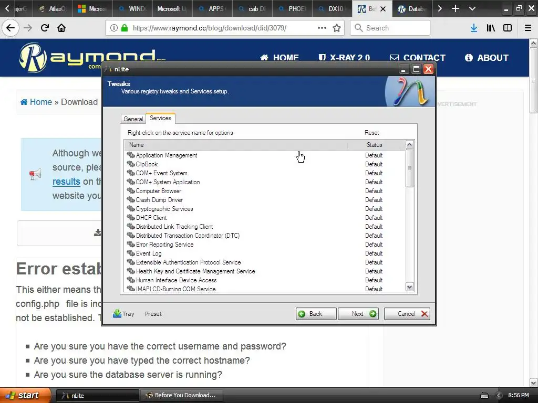
Task: Select Human Interface Device Access row
Action: (264, 280)
